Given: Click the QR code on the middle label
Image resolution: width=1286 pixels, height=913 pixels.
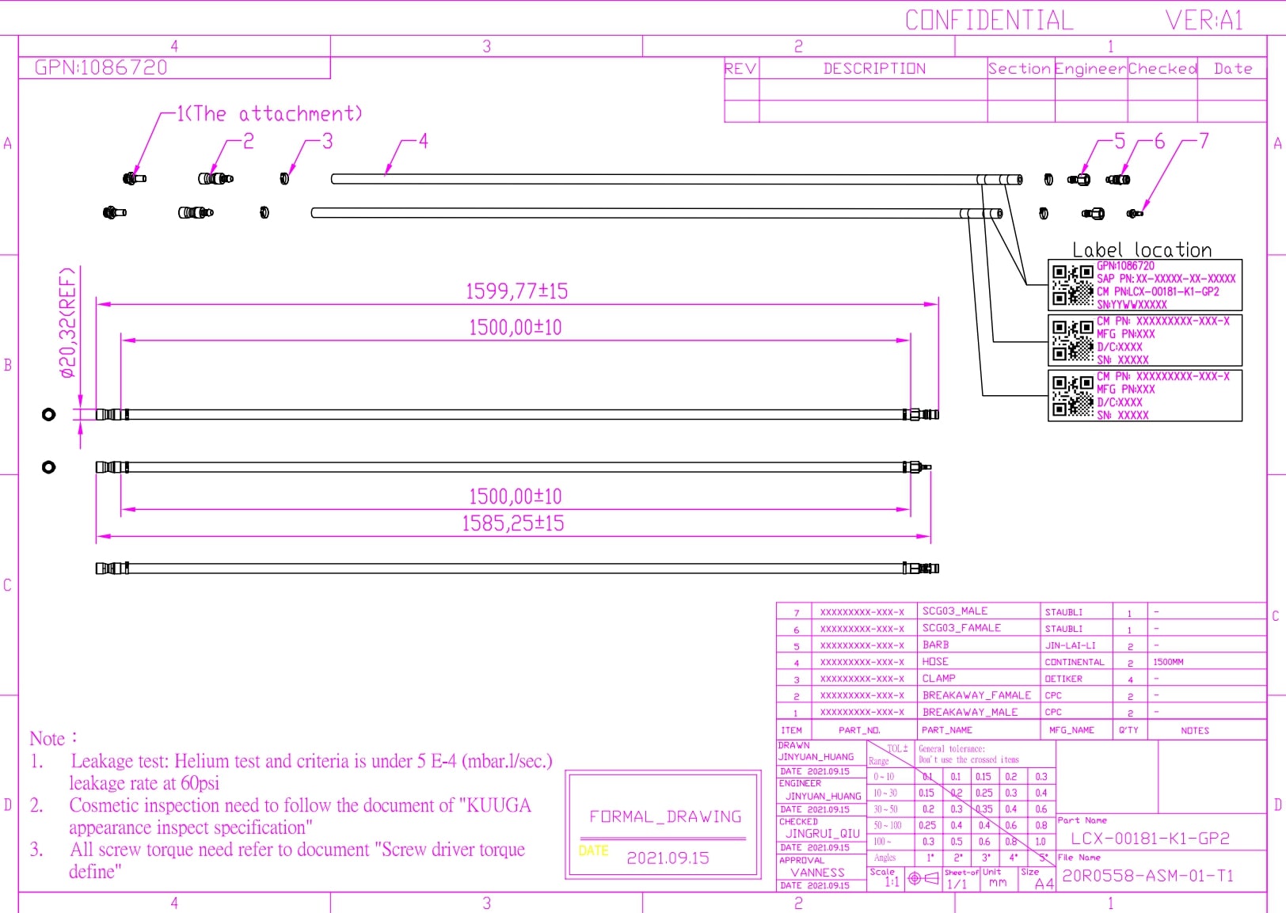Looking at the screenshot, I should tap(1072, 340).
